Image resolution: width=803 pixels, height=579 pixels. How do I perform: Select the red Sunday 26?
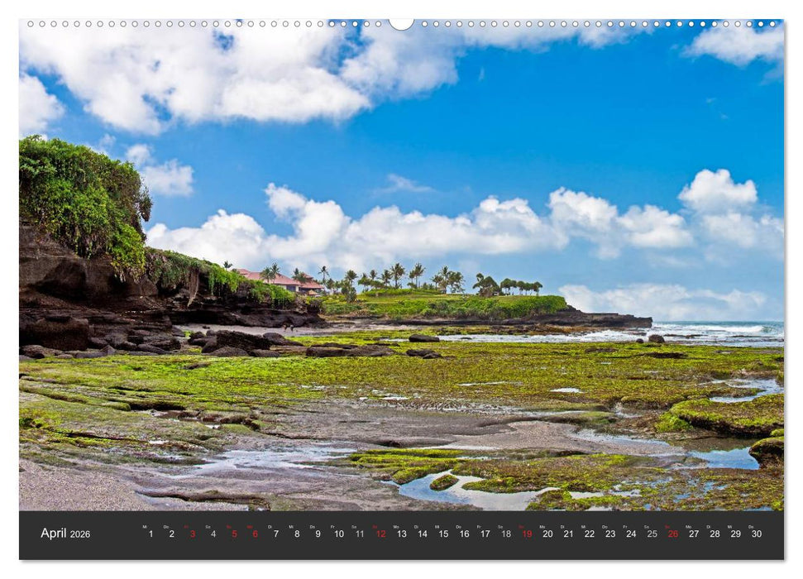tap(671, 534)
